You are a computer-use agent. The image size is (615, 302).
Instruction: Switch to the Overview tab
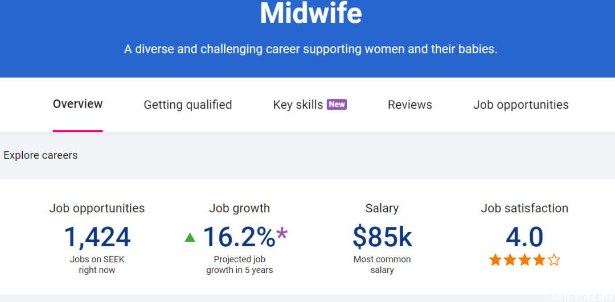coord(77,104)
